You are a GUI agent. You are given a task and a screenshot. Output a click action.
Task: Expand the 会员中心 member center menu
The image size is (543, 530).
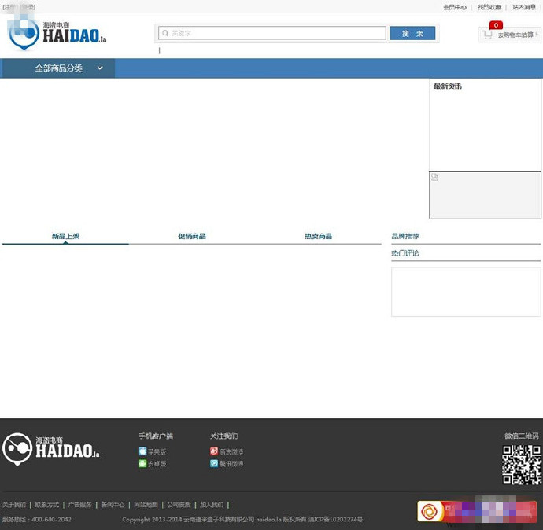455,7
